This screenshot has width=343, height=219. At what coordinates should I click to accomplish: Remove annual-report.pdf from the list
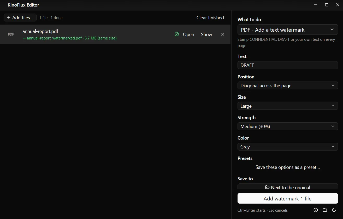point(222,34)
